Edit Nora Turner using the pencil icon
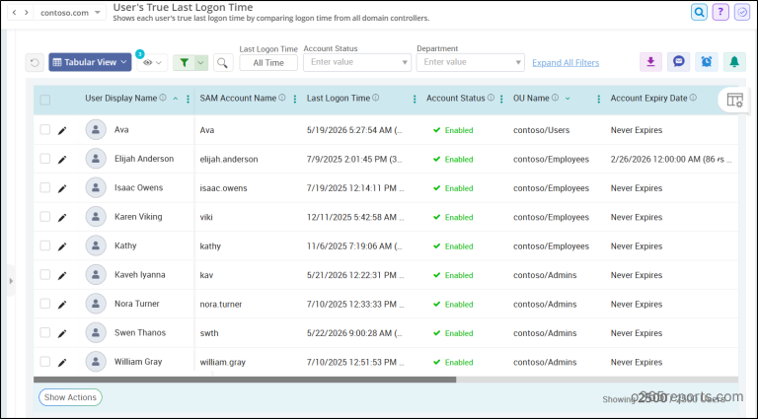 click(x=62, y=304)
